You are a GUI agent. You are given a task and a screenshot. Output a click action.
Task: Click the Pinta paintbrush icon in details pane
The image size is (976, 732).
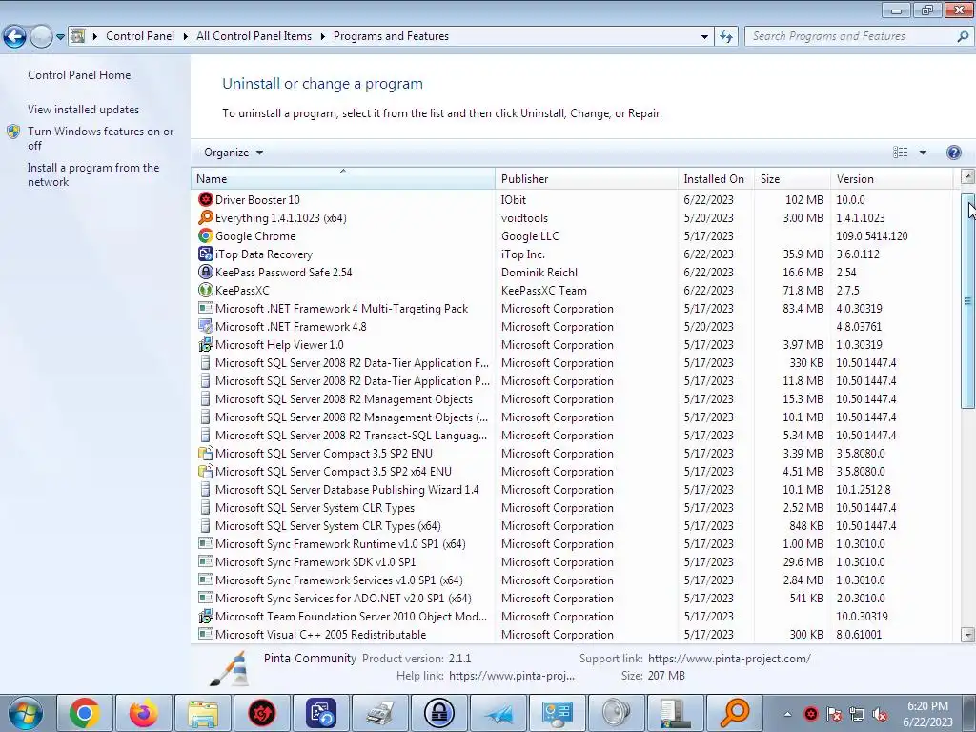[230, 668]
